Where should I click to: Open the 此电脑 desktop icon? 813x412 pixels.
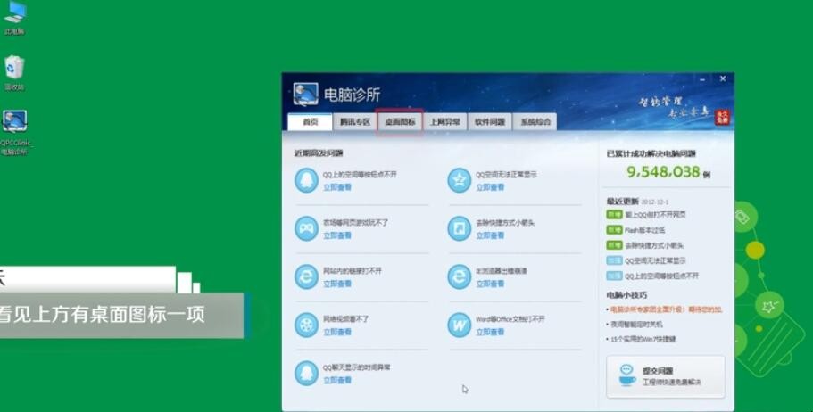(x=14, y=18)
